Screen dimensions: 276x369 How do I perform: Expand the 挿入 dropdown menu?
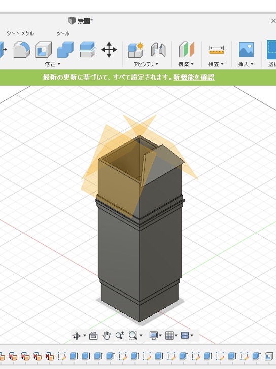246,64
